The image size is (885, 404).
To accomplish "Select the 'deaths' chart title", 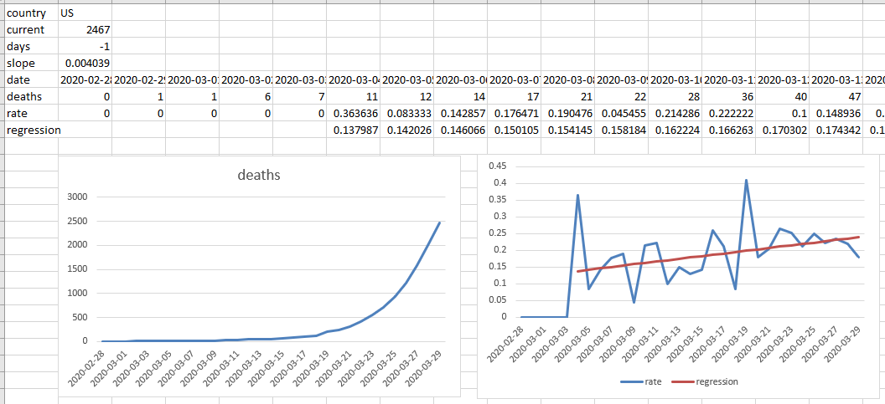I will tap(260, 176).
